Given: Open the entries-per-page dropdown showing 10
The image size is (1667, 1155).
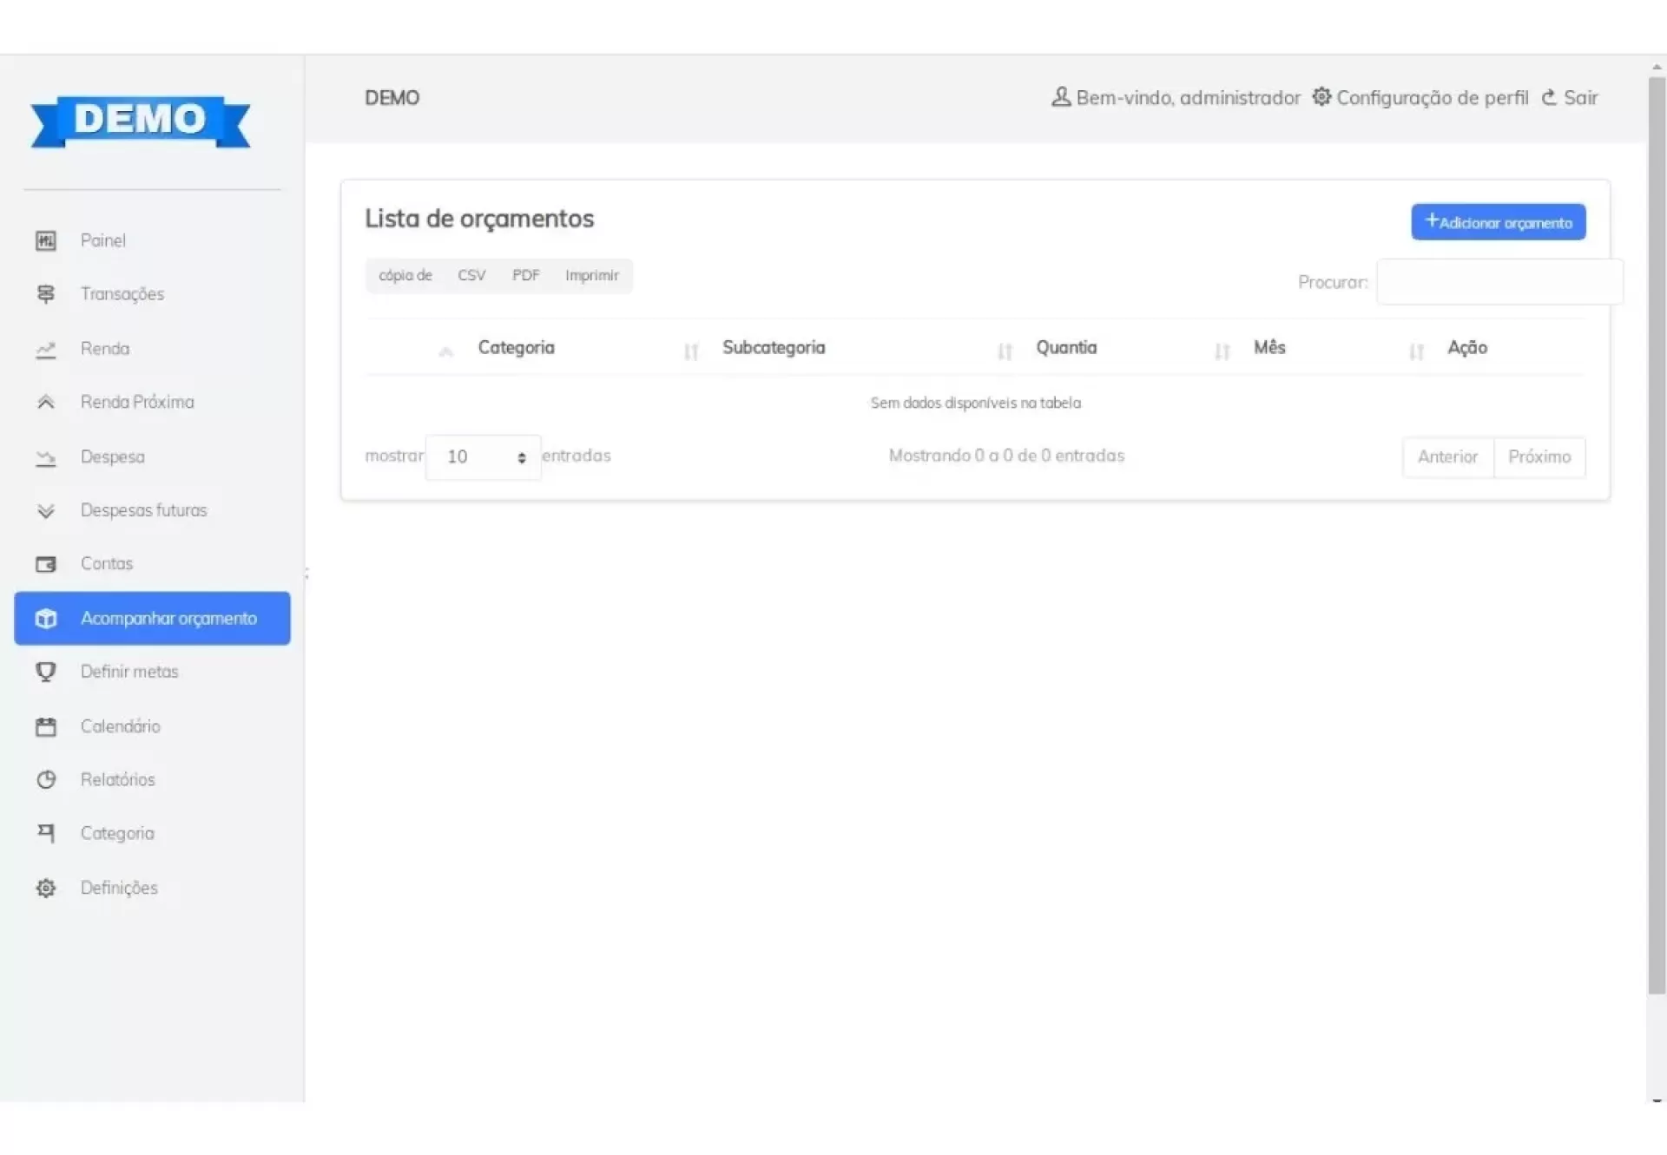Looking at the screenshot, I should (x=484, y=456).
